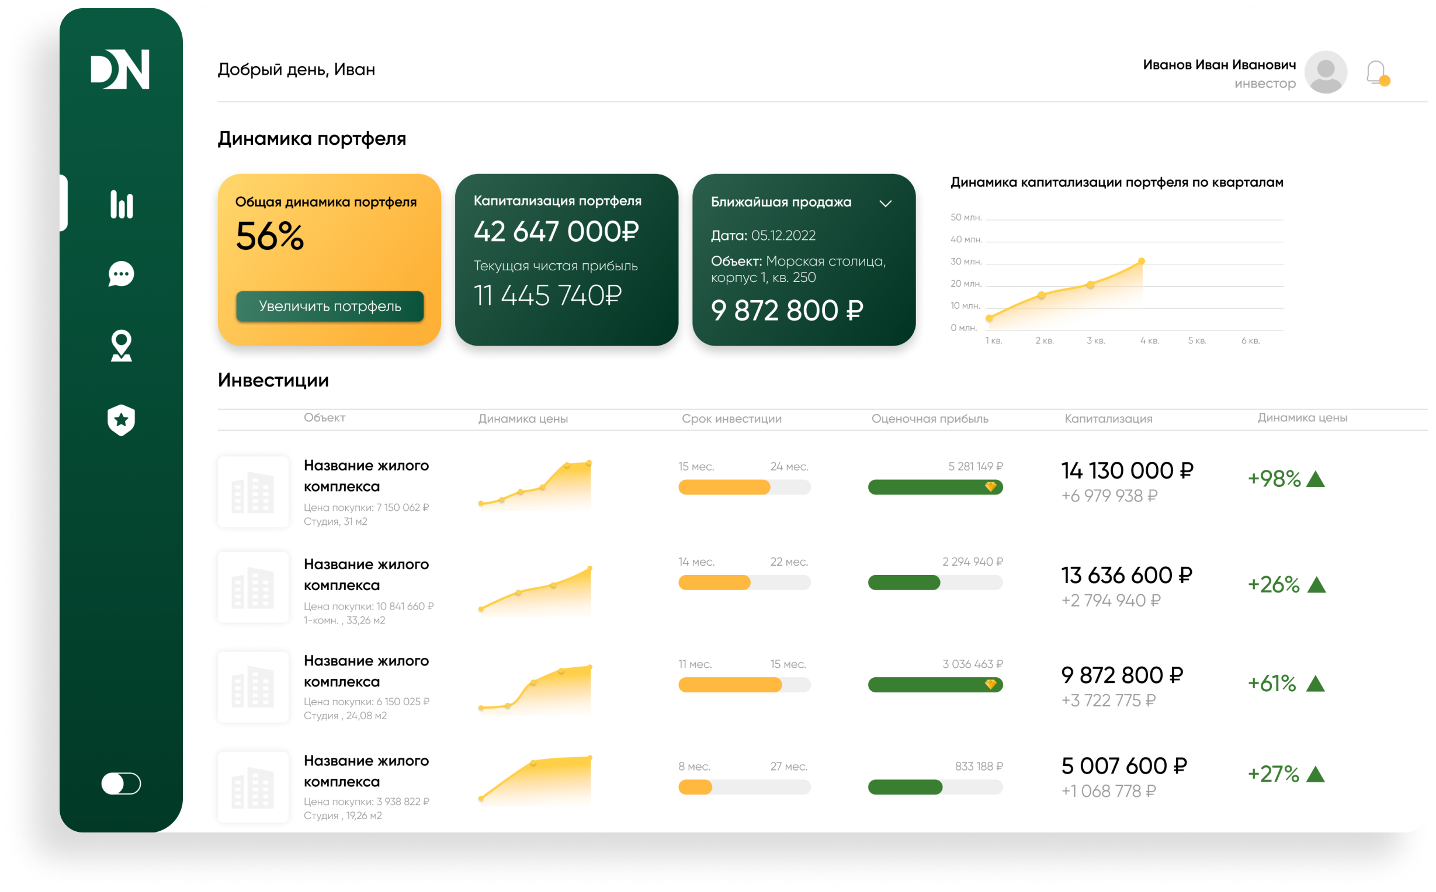1436x892 pixels.
Task: Click the building thumbnail of first investment
Action: pos(253,492)
